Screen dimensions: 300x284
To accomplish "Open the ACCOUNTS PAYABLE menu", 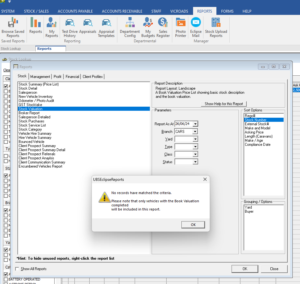I will [75, 11].
